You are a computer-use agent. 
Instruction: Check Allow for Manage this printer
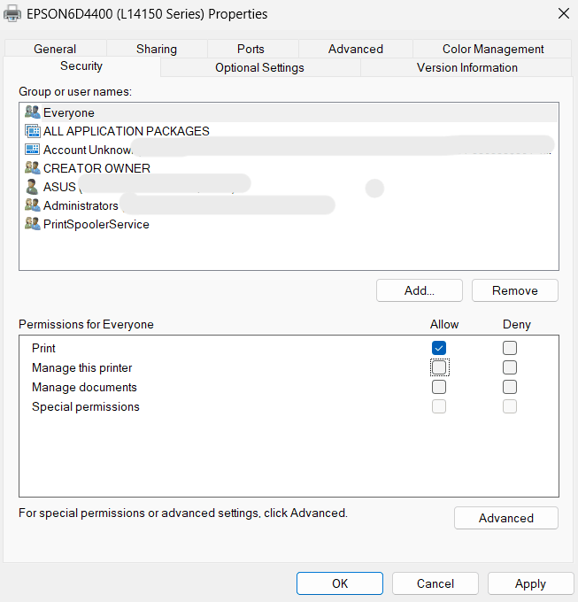439,367
